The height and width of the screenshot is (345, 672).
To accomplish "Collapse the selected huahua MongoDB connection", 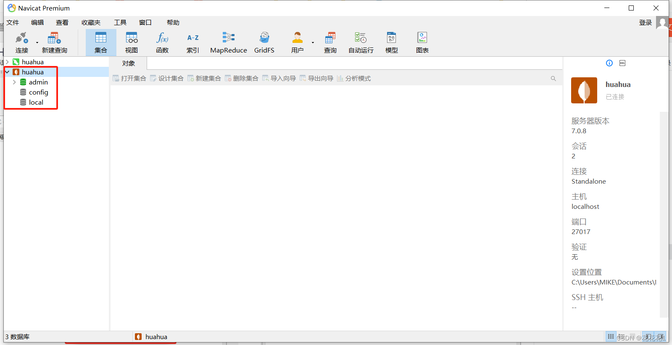I will coord(7,72).
